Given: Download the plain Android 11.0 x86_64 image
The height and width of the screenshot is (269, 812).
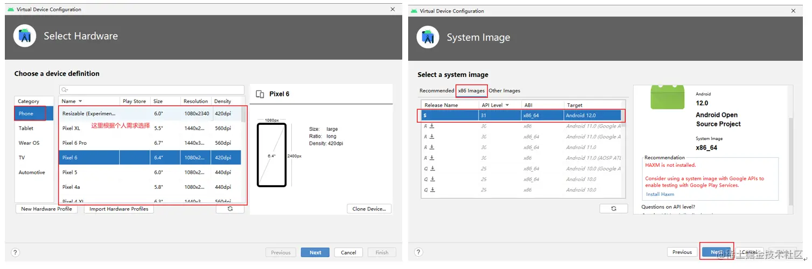Looking at the screenshot, I should pos(432,147).
